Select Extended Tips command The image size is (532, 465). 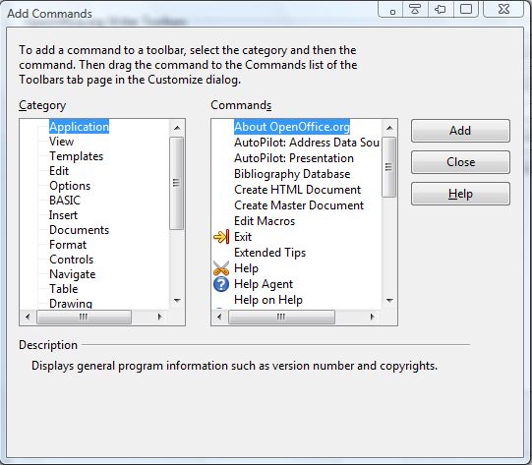(x=270, y=253)
